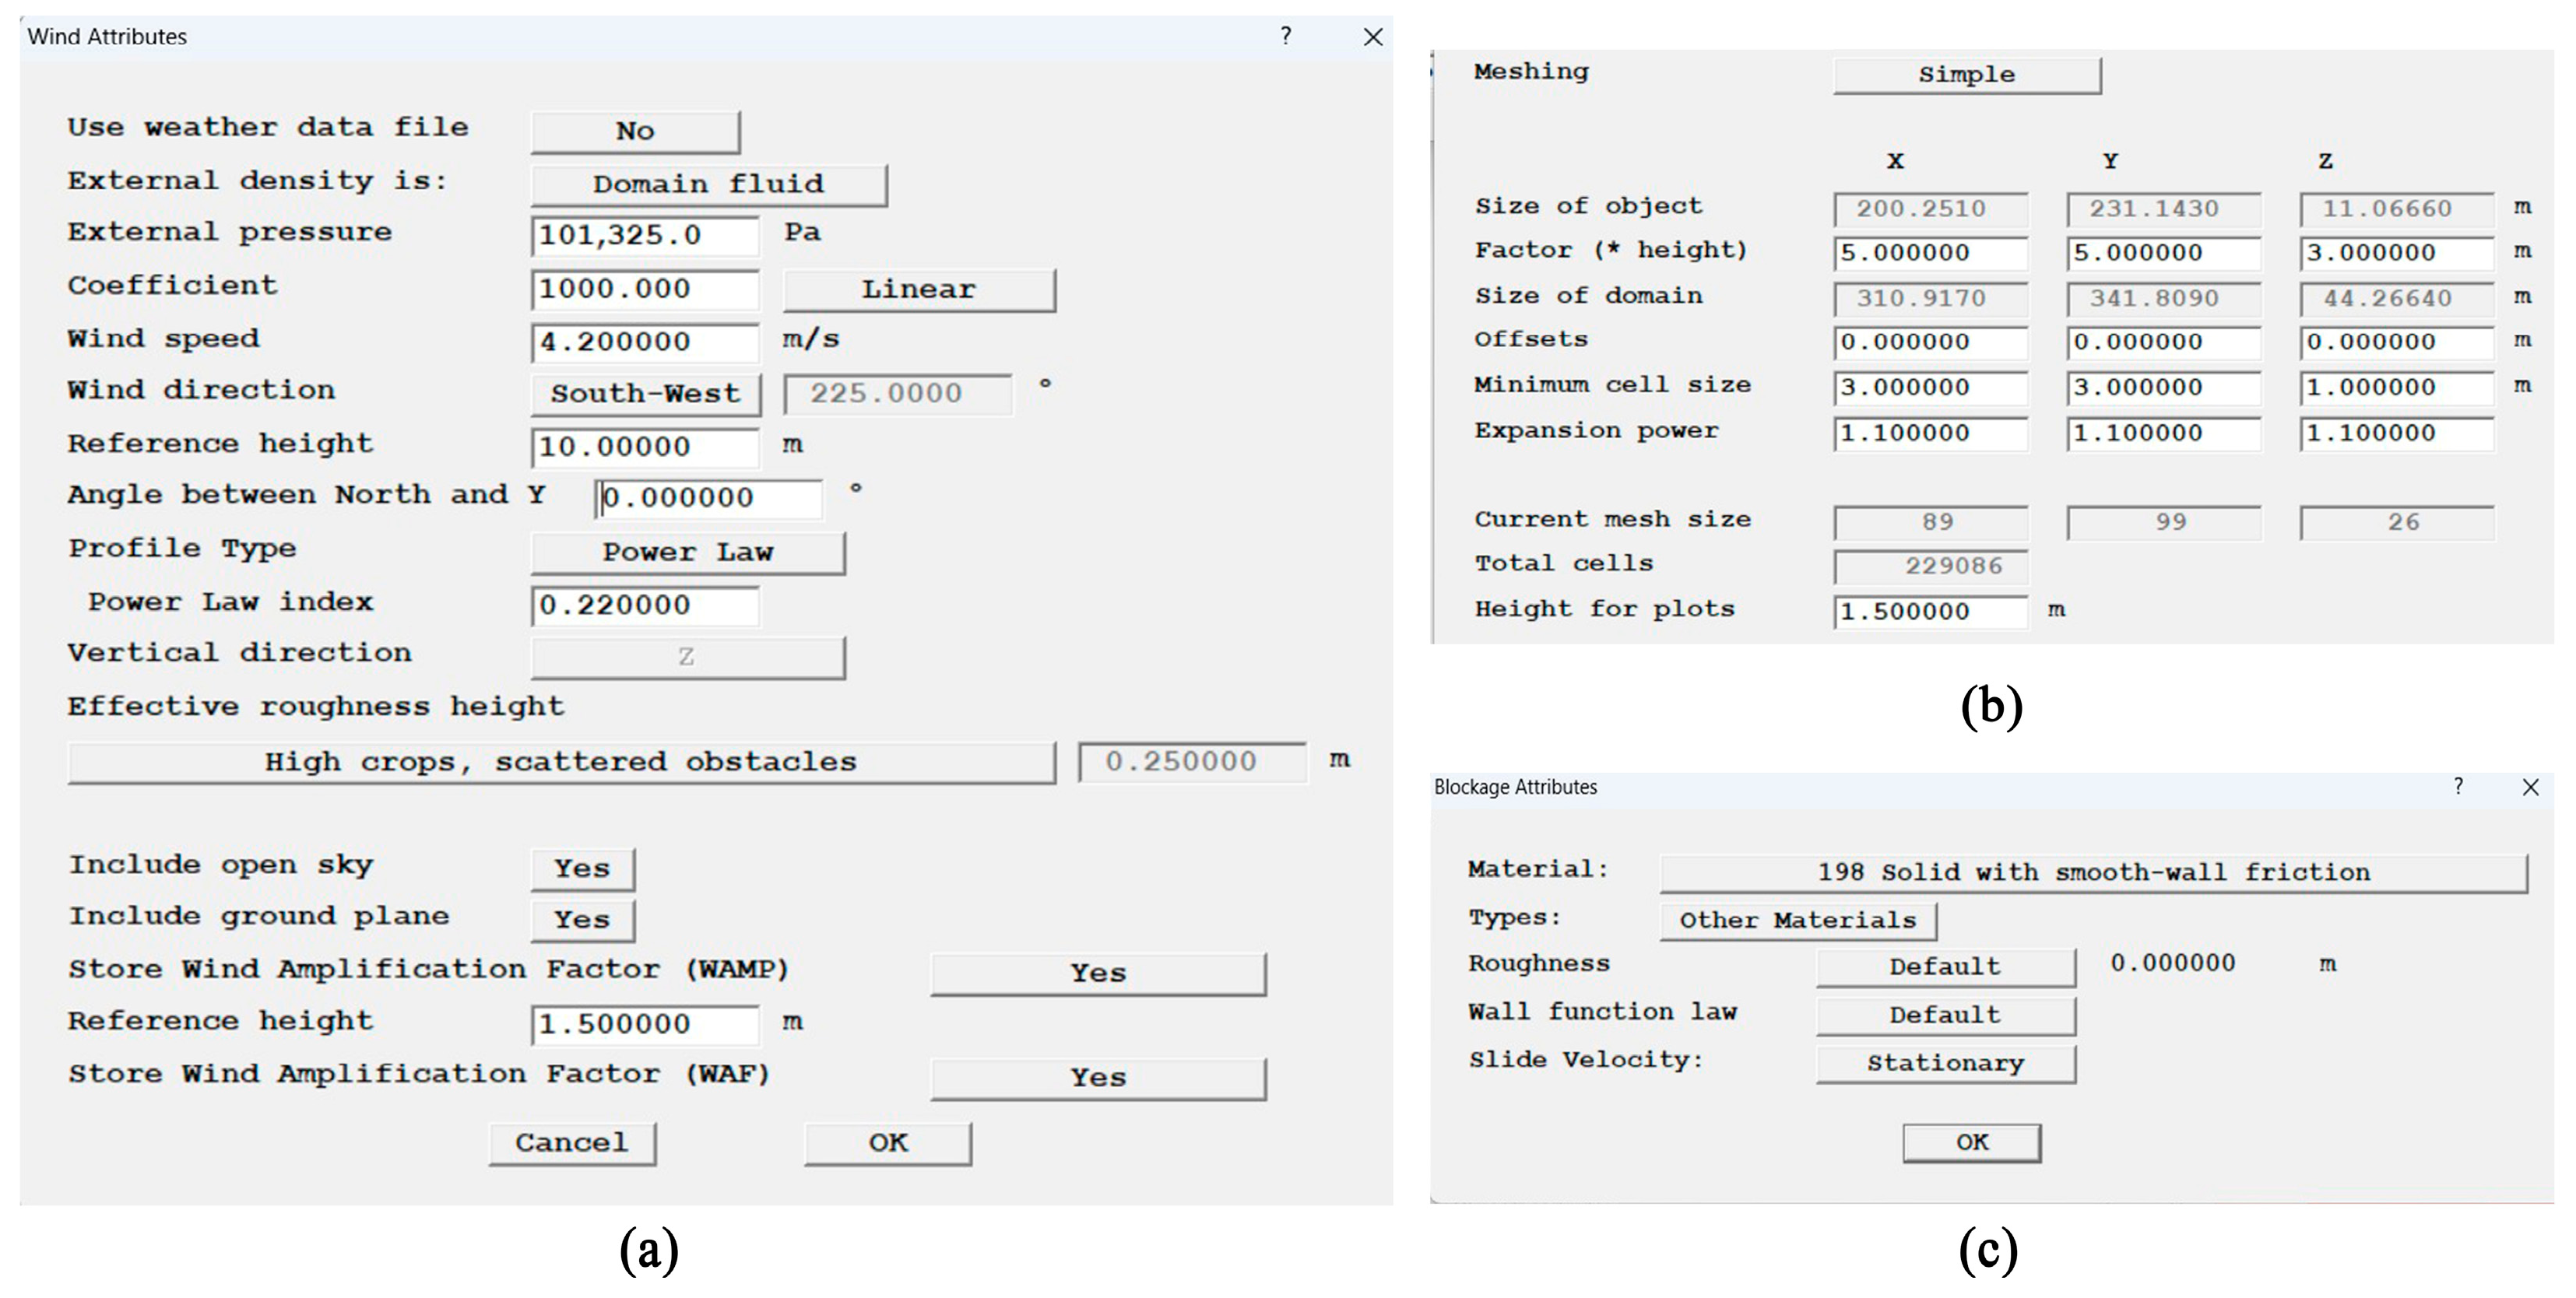Open the effective roughness height terrain selector

(x=560, y=763)
